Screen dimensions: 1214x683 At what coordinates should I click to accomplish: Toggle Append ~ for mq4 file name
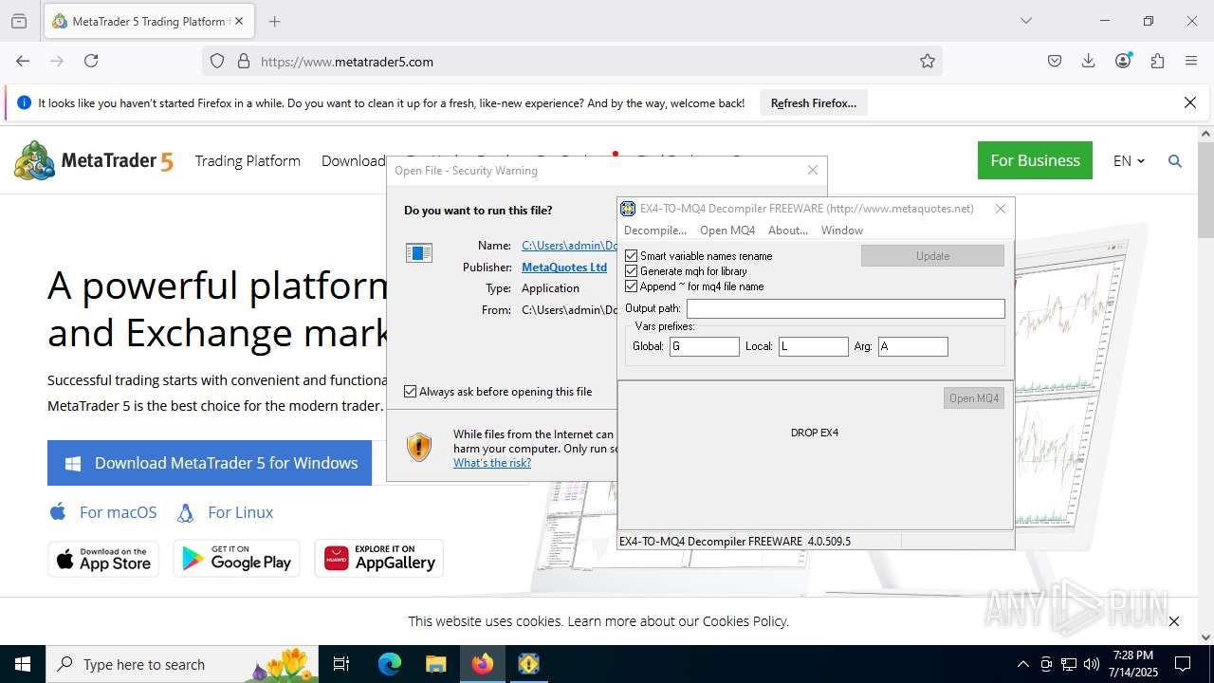(632, 286)
